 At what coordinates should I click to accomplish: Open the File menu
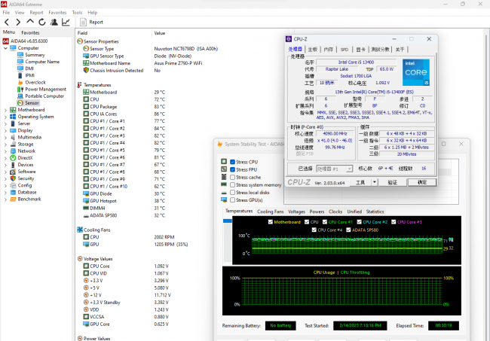6,13
